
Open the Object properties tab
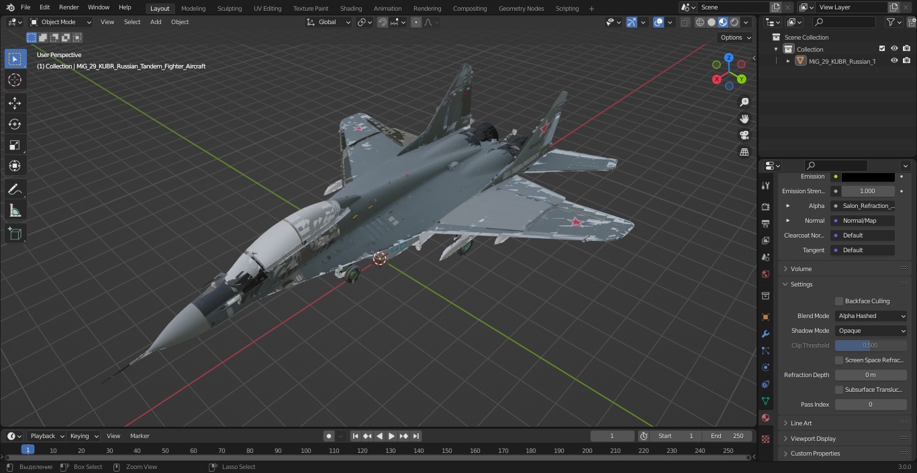coord(765,317)
